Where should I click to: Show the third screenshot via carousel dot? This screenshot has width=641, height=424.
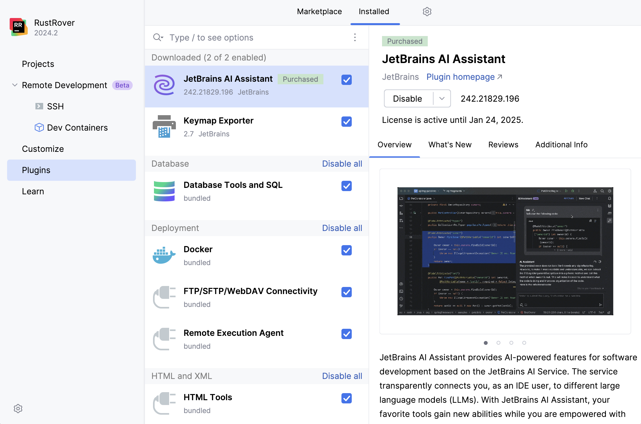tap(511, 343)
